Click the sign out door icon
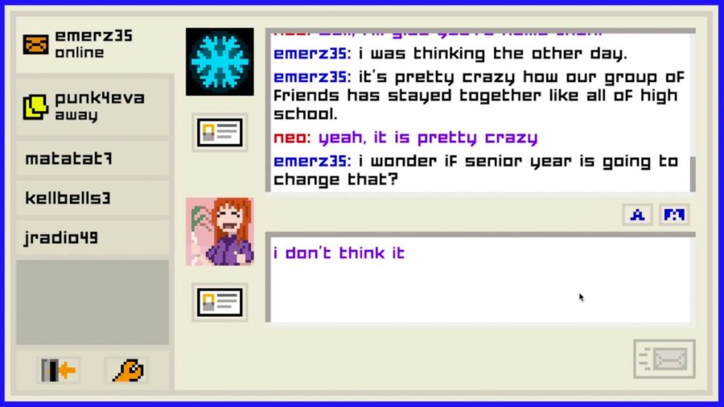 coord(59,370)
